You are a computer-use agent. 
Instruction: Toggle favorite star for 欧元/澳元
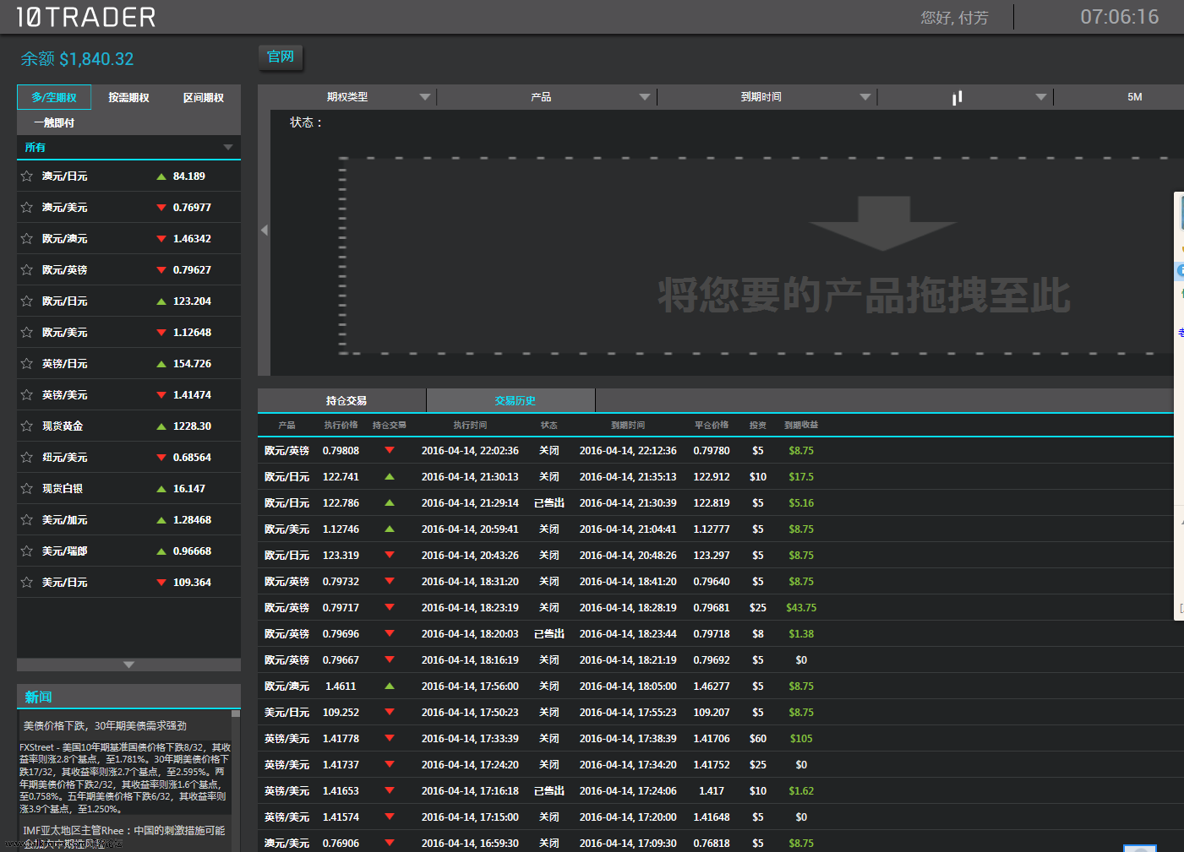(x=27, y=239)
